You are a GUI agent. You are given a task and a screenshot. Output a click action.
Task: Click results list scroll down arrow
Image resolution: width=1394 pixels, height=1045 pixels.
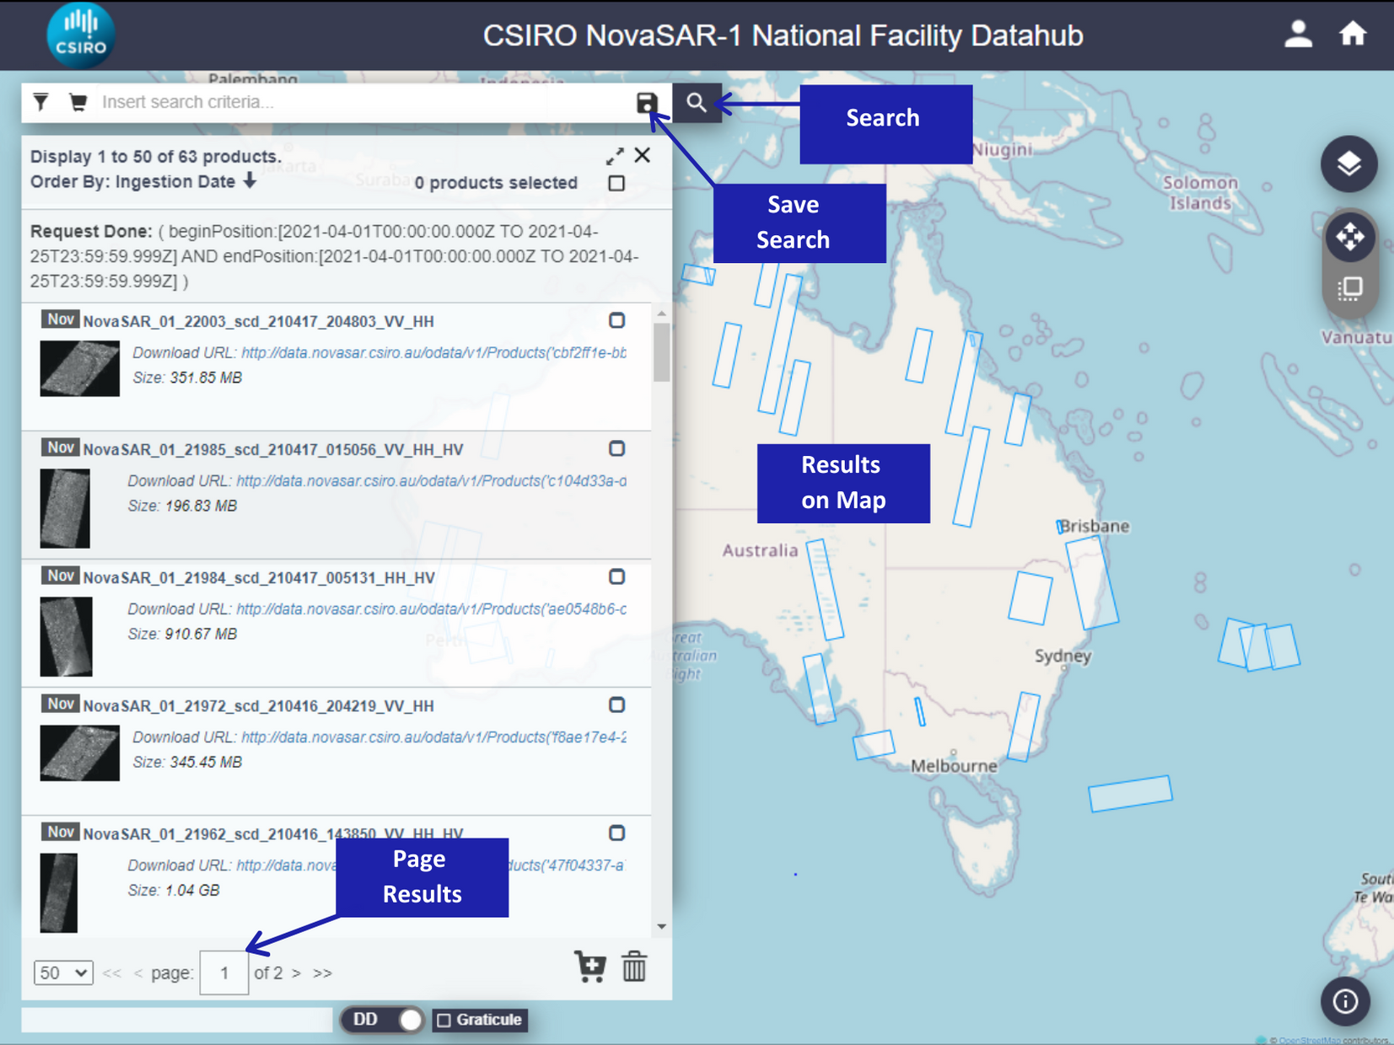tap(661, 926)
